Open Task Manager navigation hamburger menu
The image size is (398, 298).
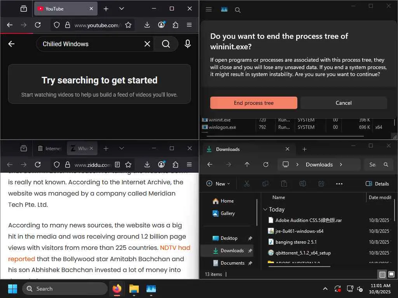click(x=209, y=9)
